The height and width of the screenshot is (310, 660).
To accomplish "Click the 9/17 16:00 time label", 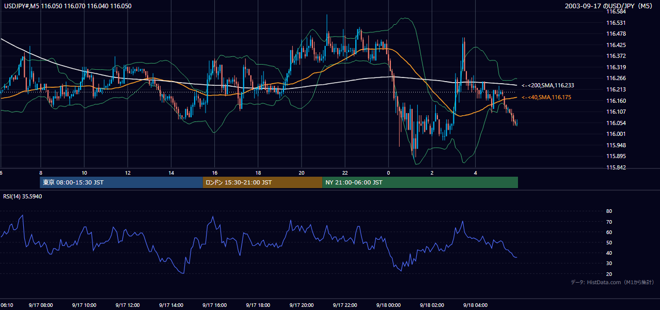I will click(x=214, y=305).
